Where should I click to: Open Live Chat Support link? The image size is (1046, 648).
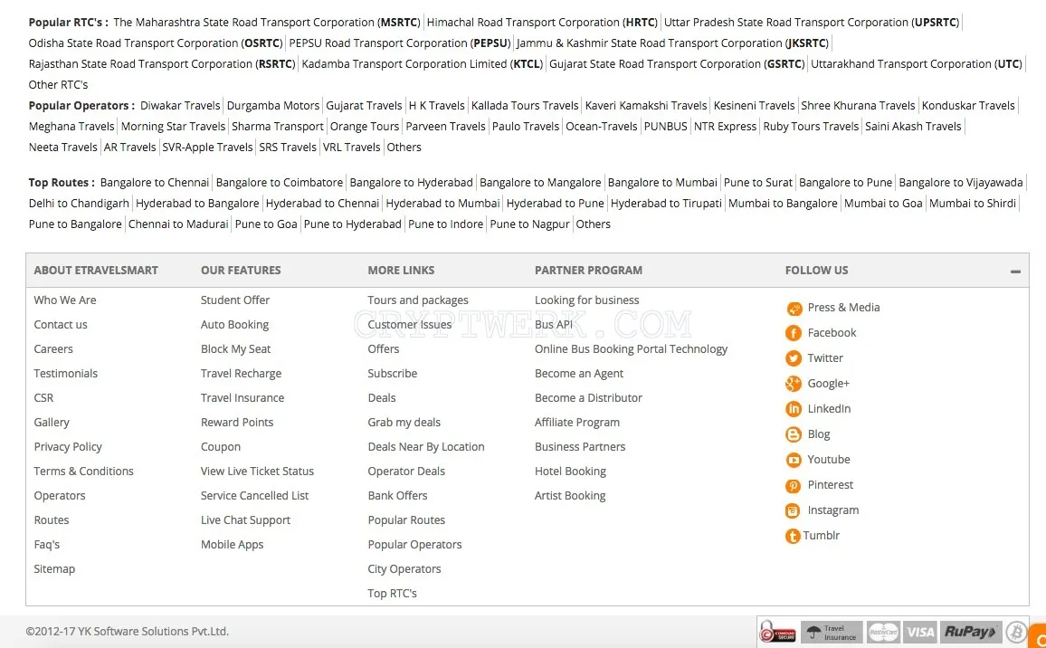(245, 519)
